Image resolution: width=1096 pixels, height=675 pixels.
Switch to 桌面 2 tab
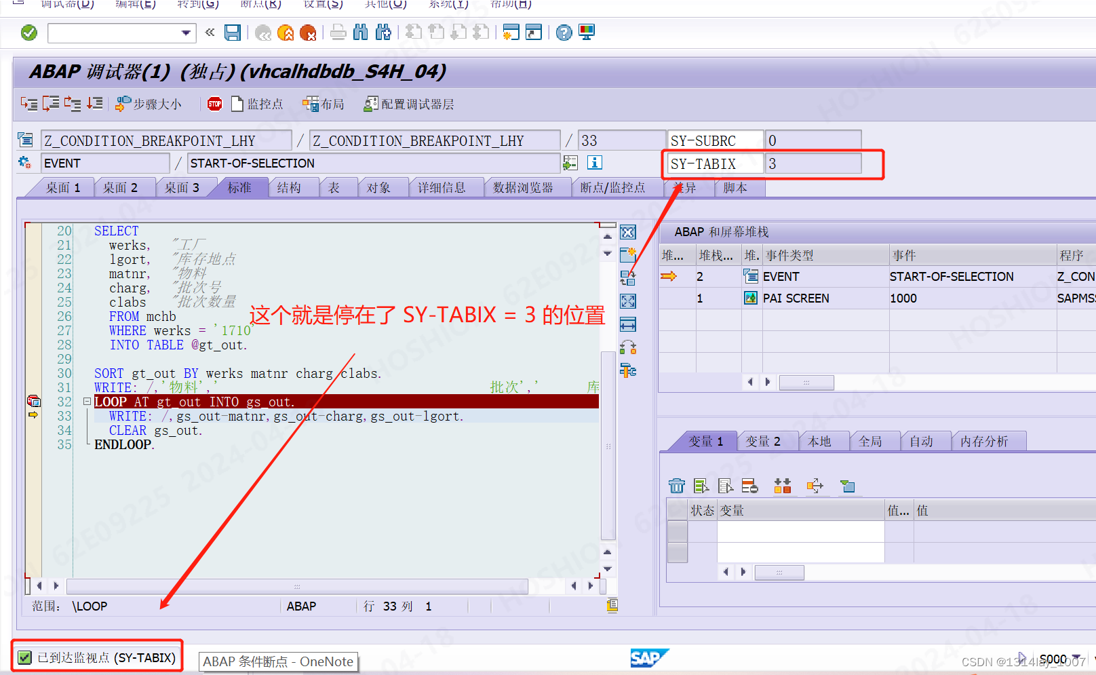point(120,188)
